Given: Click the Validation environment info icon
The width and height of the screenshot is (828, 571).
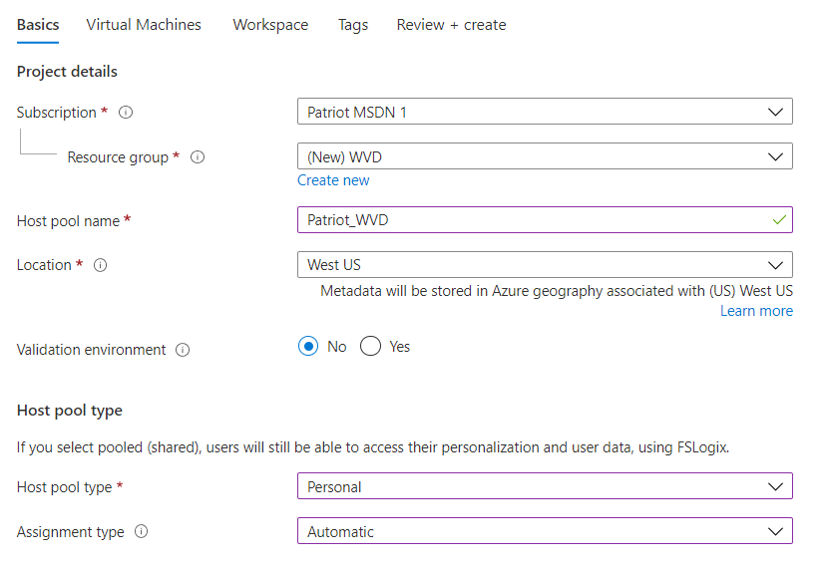Looking at the screenshot, I should click(183, 350).
